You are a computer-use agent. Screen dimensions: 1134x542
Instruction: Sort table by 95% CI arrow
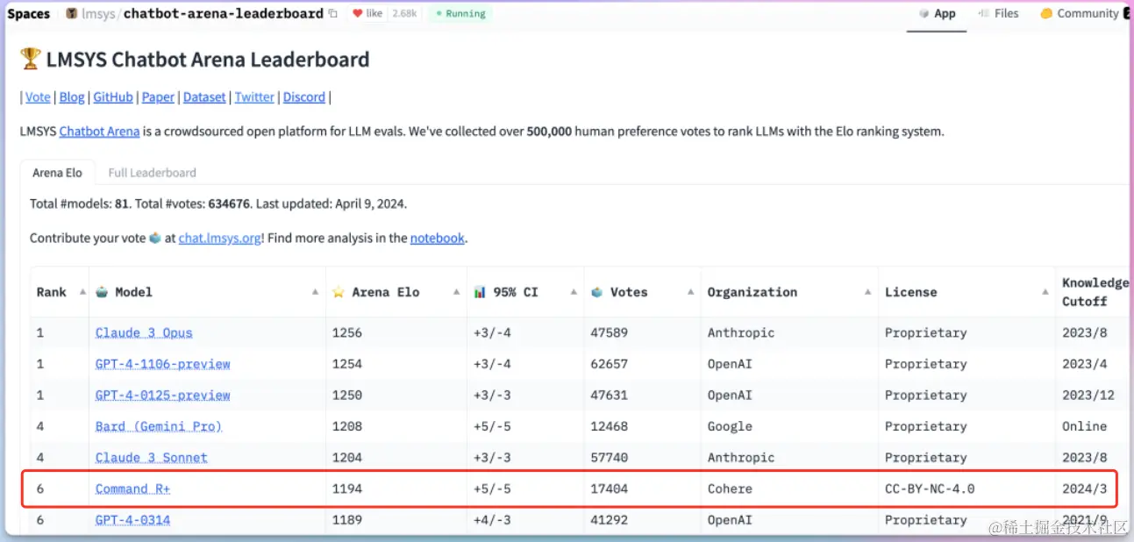tap(574, 292)
